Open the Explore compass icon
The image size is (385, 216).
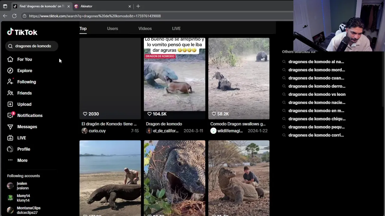click(x=10, y=70)
